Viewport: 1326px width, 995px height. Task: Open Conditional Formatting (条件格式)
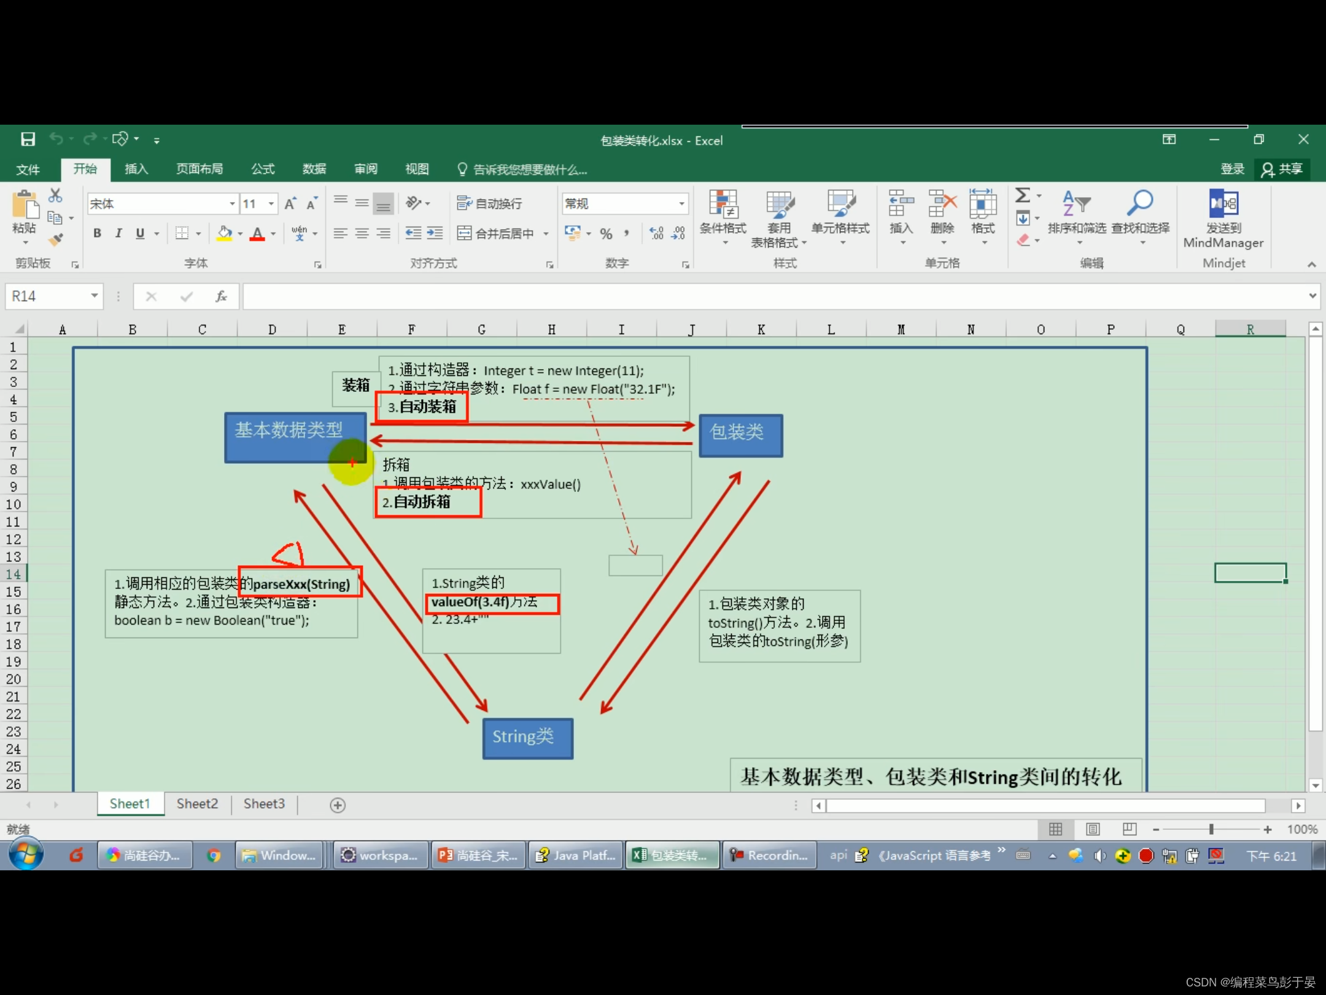723,217
